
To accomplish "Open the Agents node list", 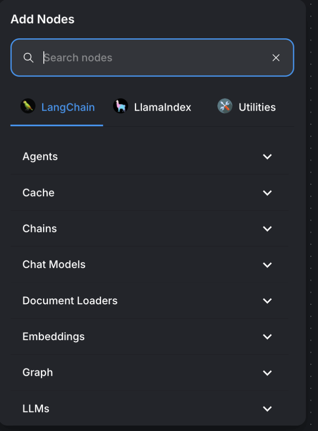I will click(40, 157).
